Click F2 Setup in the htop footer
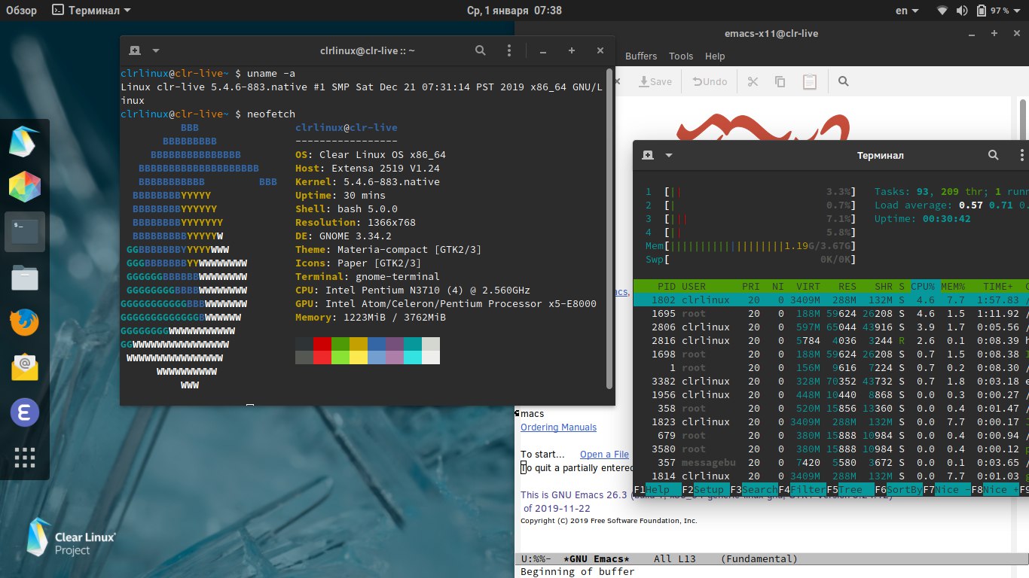Image resolution: width=1029 pixels, height=578 pixels. pyautogui.click(x=706, y=490)
